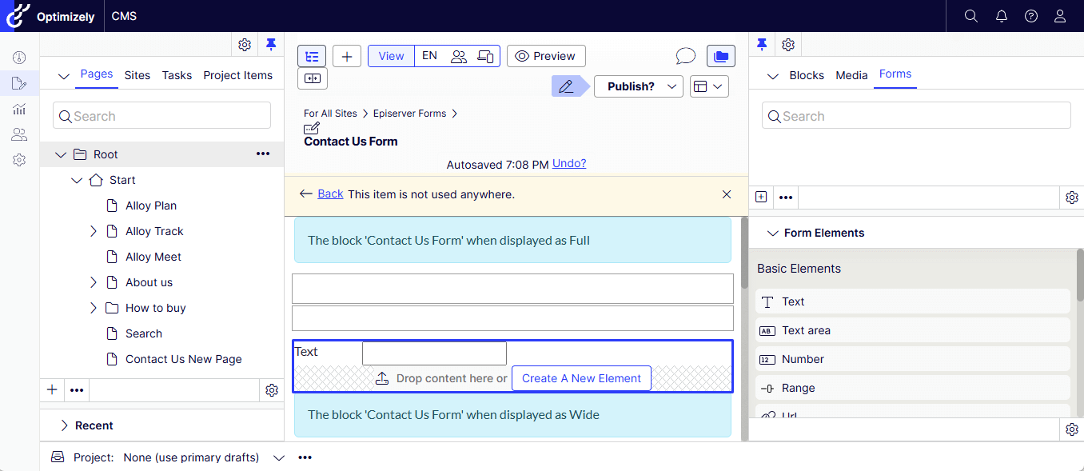Screen dimensions: 1084x471
Task: Switch to the Blocks tab
Action: point(806,75)
